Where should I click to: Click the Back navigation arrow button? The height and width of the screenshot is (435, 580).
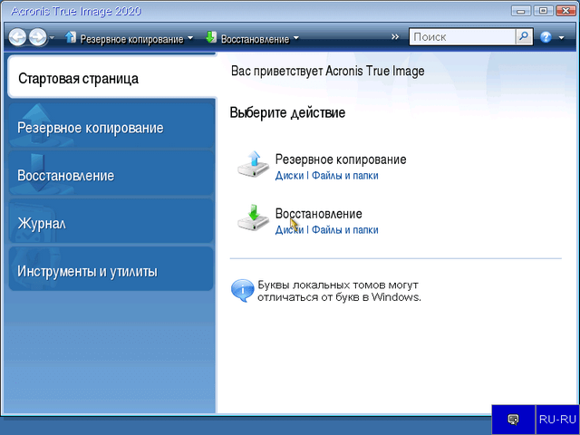click(17, 38)
